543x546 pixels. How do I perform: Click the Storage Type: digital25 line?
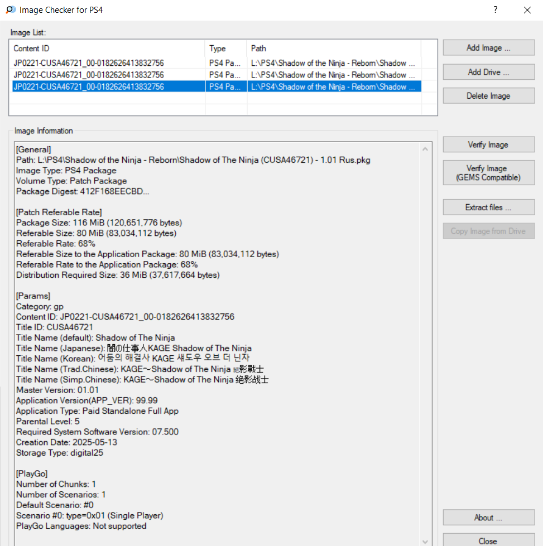pos(60,453)
